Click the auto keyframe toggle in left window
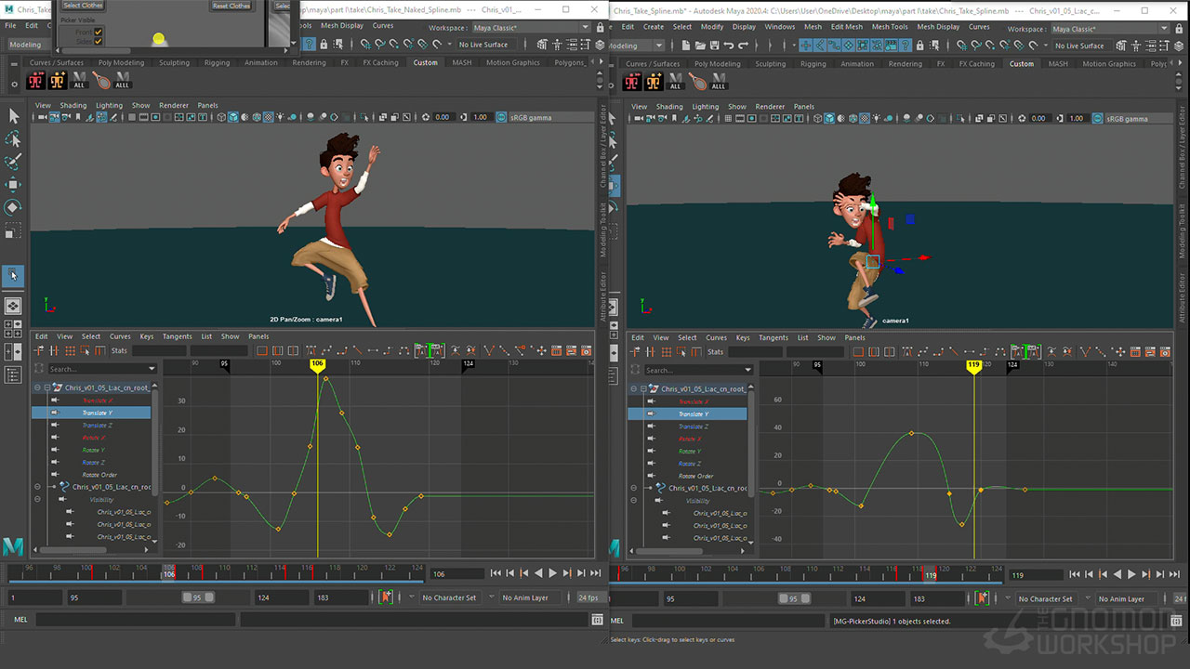This screenshot has height=669, width=1190. pyautogui.click(x=386, y=597)
